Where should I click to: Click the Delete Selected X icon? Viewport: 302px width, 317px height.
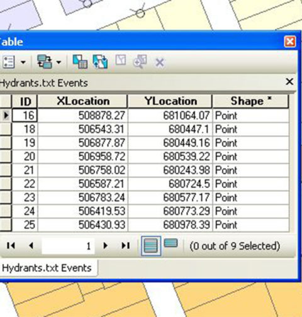[x=160, y=62]
